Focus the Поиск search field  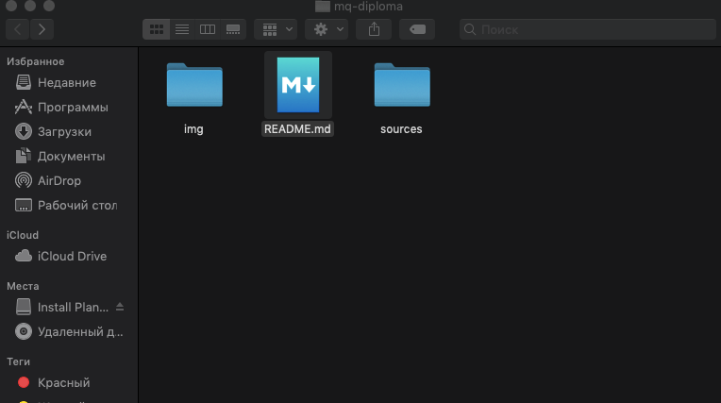tap(588, 29)
